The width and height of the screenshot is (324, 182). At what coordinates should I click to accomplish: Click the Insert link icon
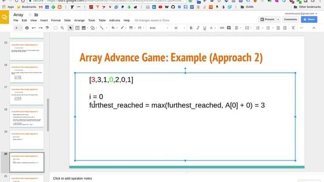pos(222,28)
